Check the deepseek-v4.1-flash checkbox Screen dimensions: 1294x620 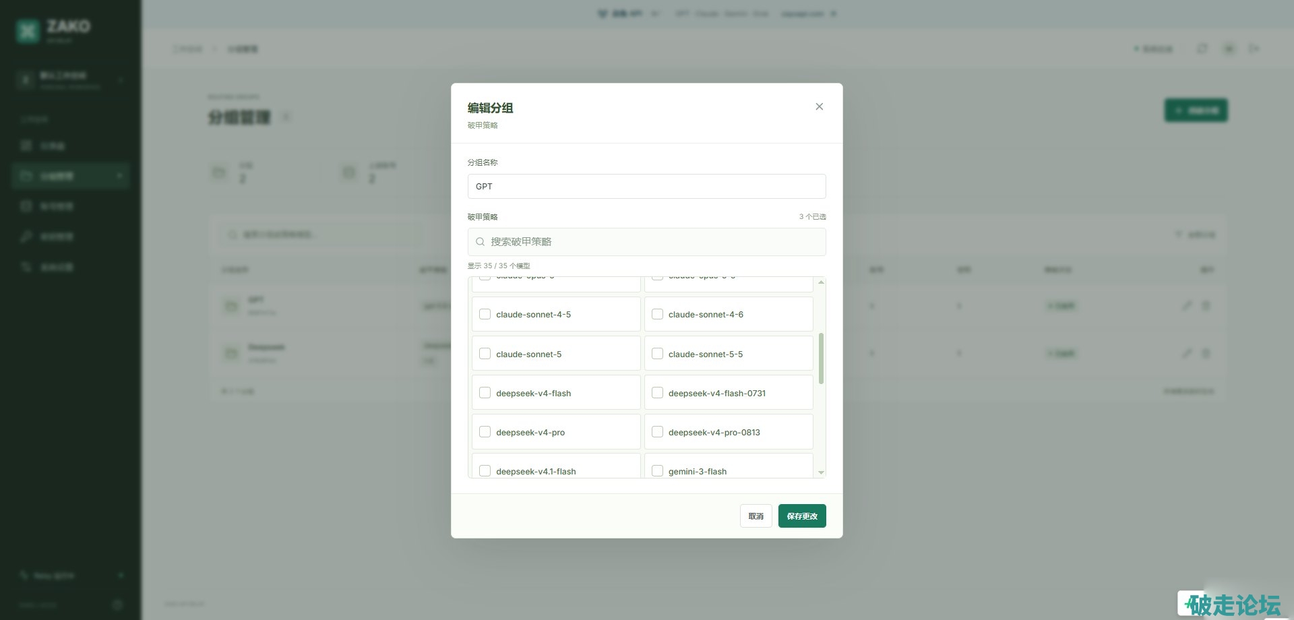point(485,471)
